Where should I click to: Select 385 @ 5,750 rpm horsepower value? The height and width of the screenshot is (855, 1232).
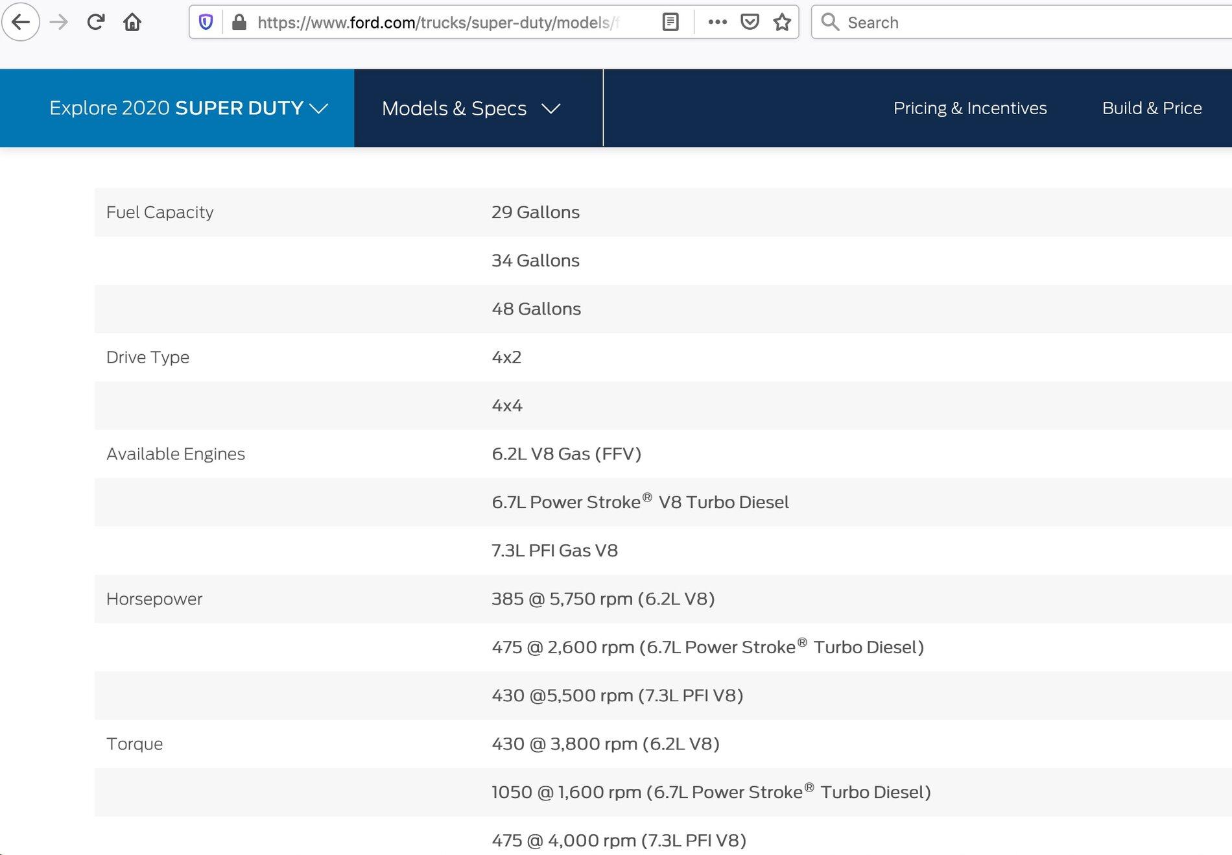[x=603, y=599]
